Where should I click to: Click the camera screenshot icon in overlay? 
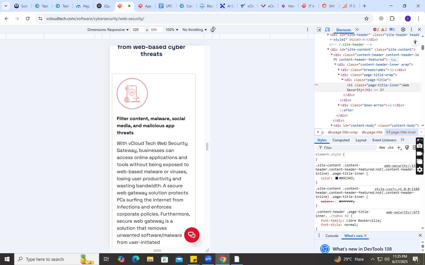tap(420, 146)
